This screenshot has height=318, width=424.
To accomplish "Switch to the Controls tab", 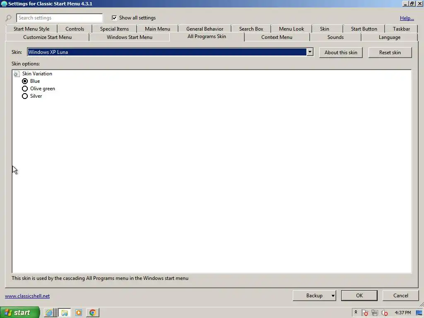I will 75,29.
